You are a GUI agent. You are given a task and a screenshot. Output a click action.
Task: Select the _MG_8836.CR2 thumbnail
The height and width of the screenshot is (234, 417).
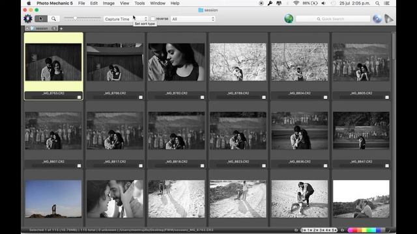300,131
